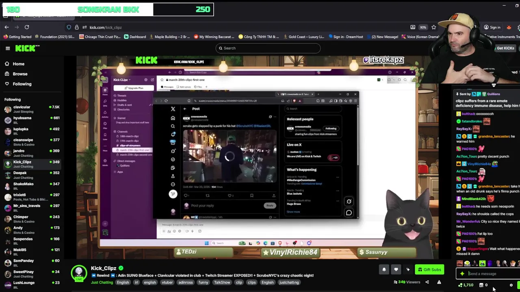The image size is (520, 292).
Task: Open clavicular's channel in Following list
Action: click(x=32, y=109)
